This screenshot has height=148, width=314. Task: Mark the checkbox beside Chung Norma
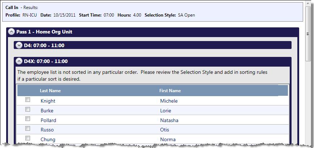pos(28,138)
